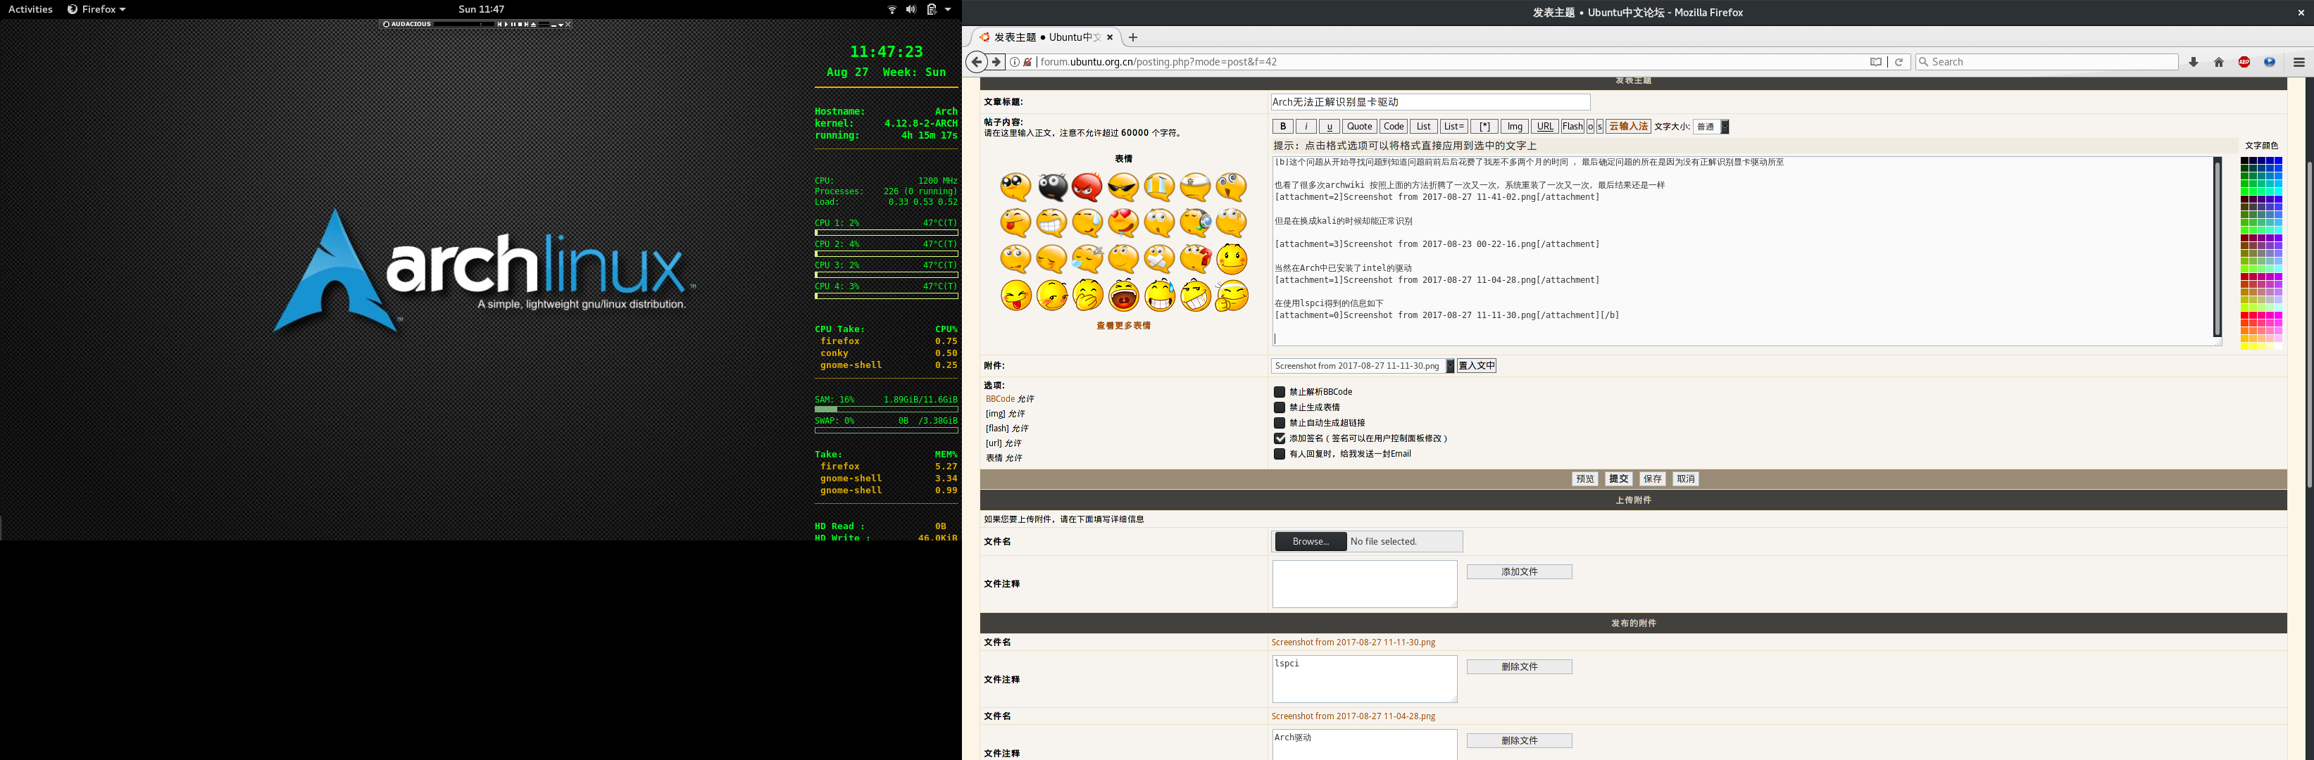Insert the black bomb-face emoticon

tap(1052, 186)
